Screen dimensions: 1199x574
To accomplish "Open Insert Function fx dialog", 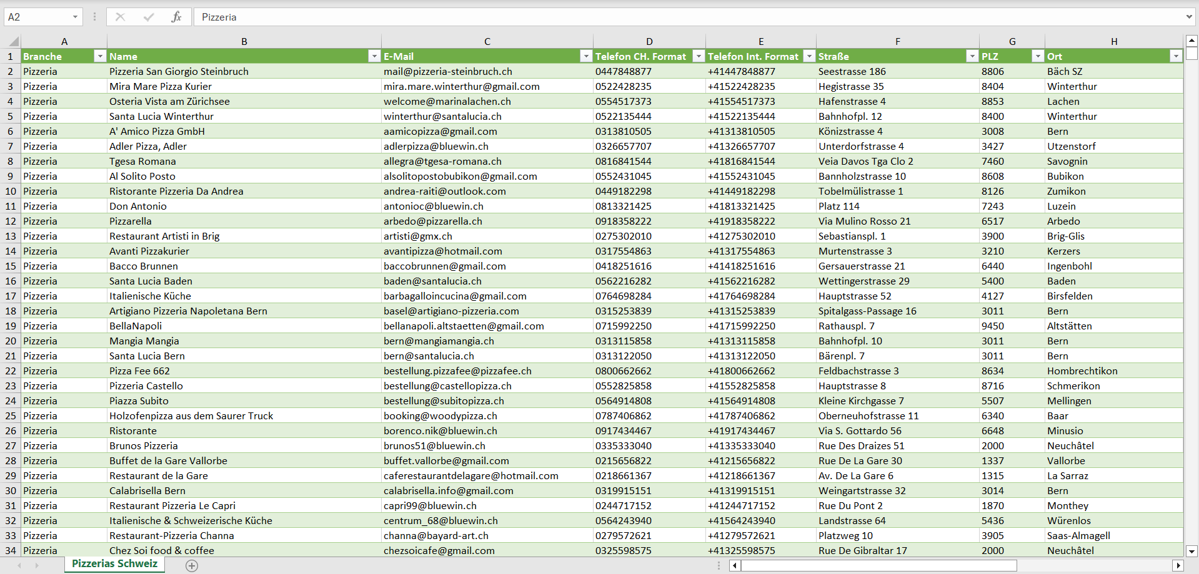I will click(x=176, y=17).
